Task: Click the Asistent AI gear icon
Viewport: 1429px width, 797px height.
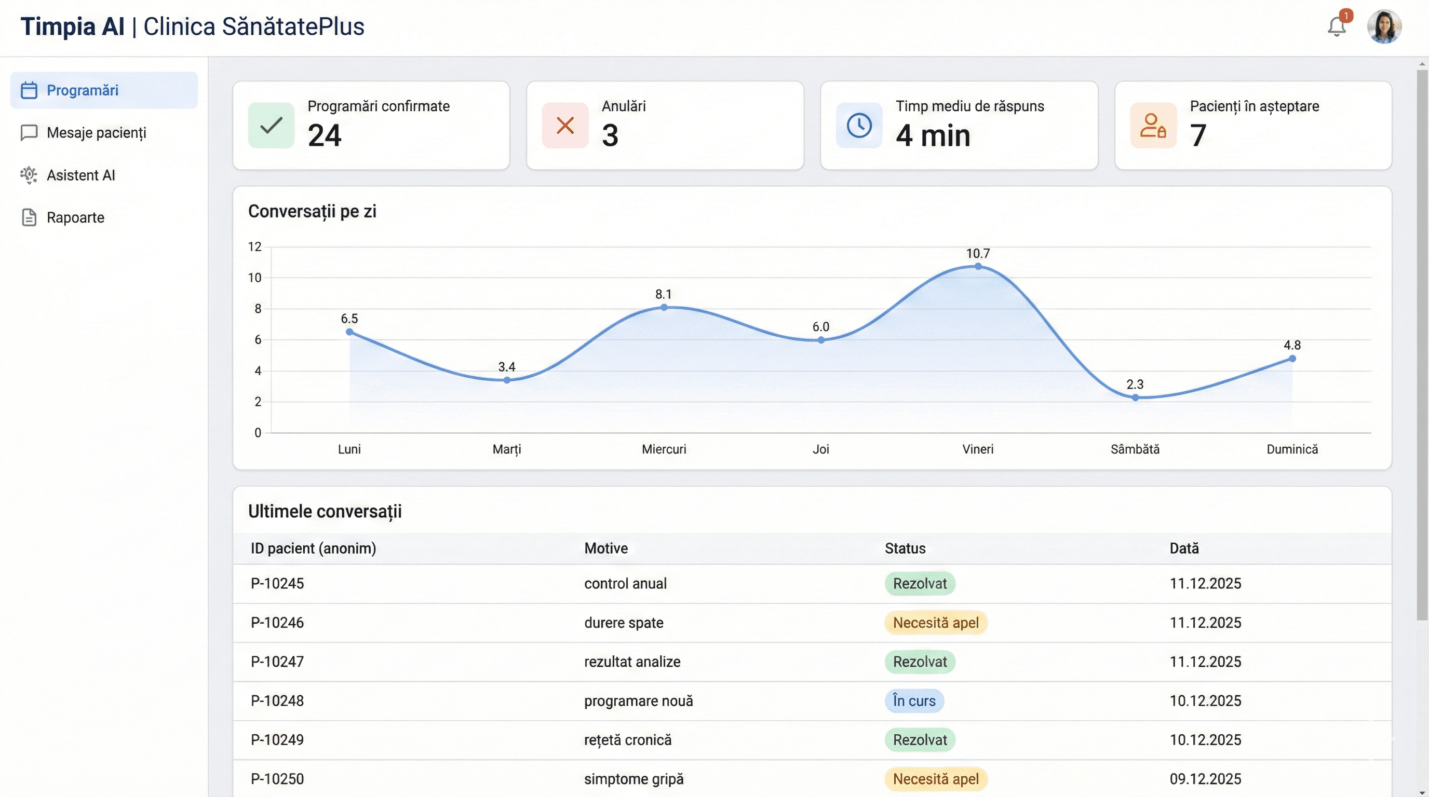Action: click(29, 175)
